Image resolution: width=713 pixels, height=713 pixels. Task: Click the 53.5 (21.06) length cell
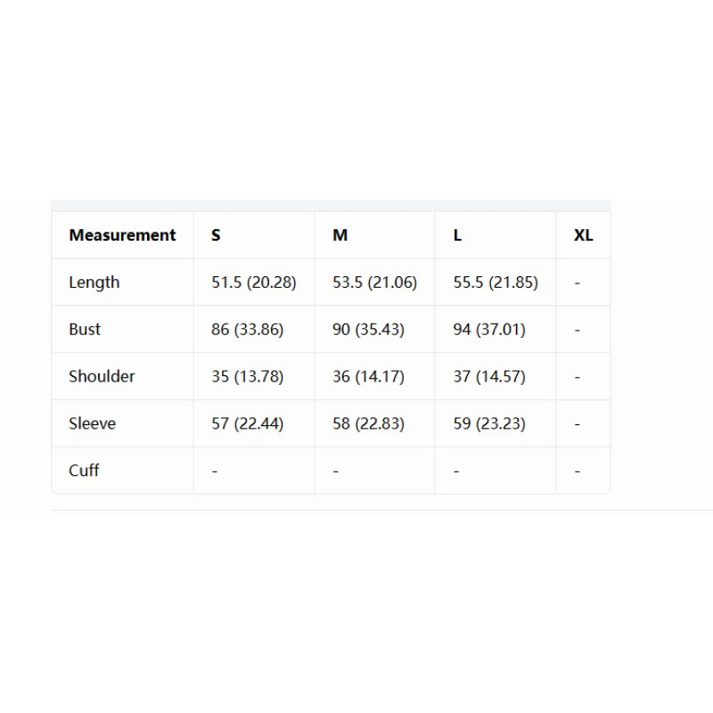374,283
